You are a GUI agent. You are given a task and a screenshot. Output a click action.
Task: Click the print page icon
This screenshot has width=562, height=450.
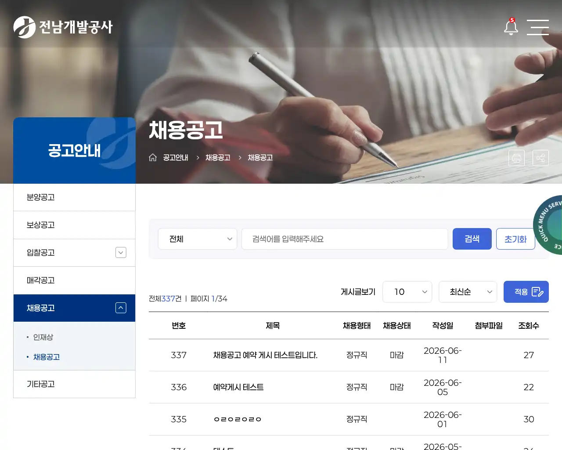516,158
